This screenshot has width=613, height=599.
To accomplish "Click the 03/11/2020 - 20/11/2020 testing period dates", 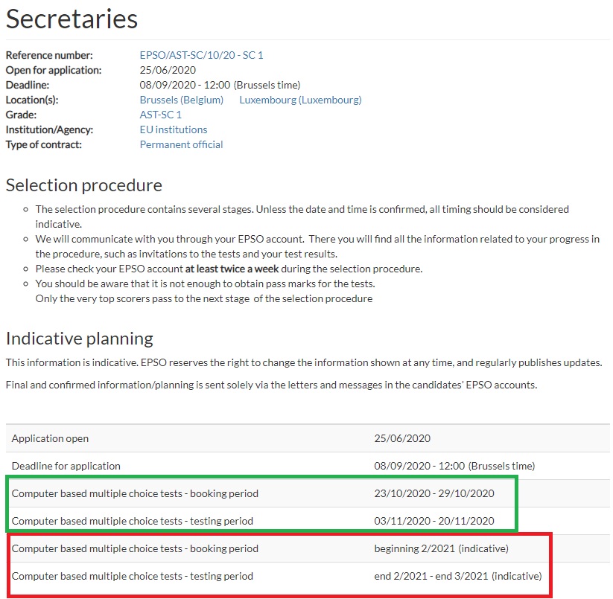I will click(433, 521).
